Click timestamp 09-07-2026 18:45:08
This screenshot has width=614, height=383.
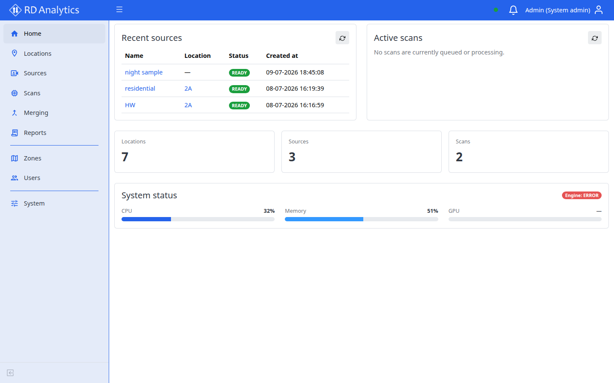click(x=295, y=72)
